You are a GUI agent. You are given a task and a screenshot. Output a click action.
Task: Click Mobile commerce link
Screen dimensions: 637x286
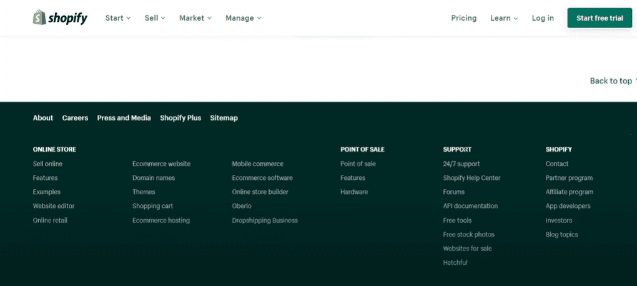tap(257, 164)
